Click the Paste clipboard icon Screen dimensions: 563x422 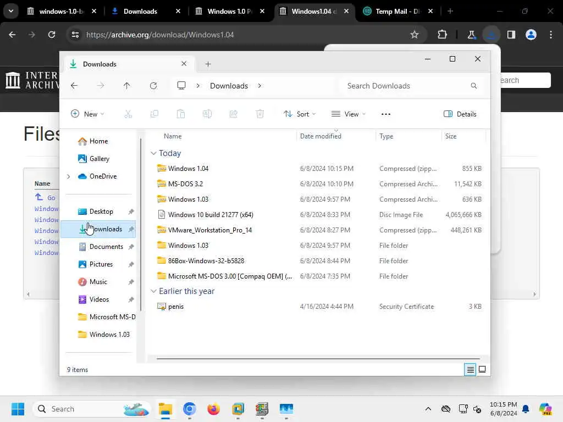coord(180,114)
